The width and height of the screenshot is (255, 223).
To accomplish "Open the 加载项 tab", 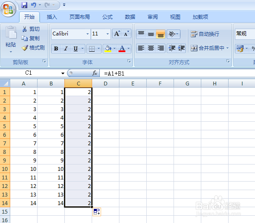I will [x=200, y=17].
